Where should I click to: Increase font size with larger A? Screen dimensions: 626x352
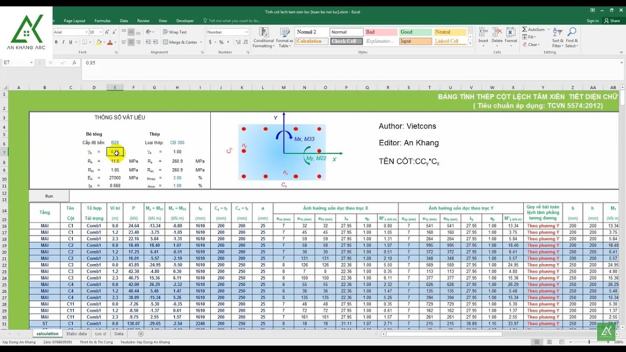(107, 32)
